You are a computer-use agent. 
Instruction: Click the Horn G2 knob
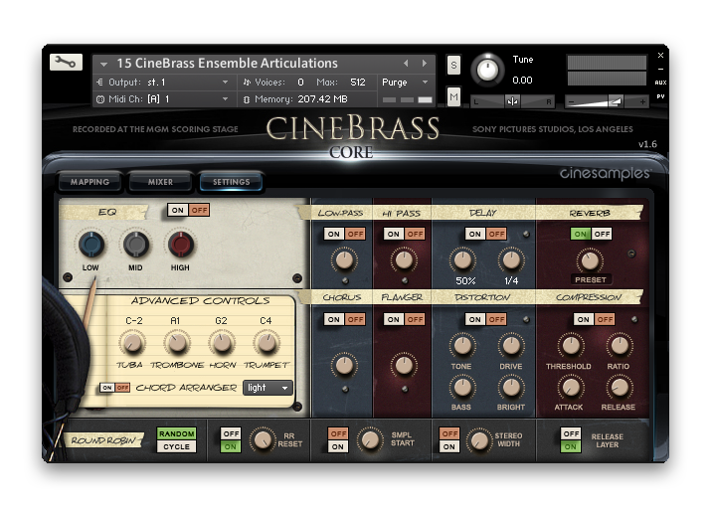click(x=222, y=343)
